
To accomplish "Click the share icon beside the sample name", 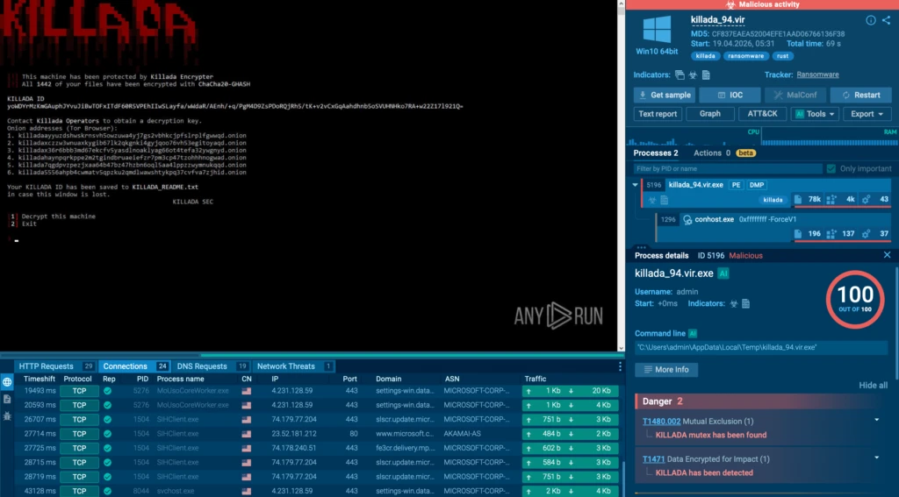I will tap(887, 20).
